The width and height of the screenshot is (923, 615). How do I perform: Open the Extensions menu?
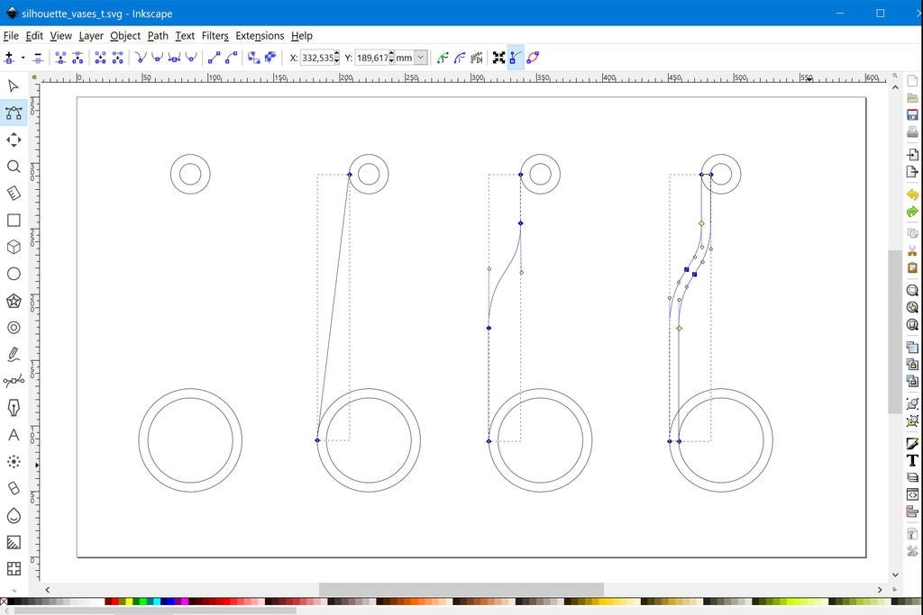point(260,36)
